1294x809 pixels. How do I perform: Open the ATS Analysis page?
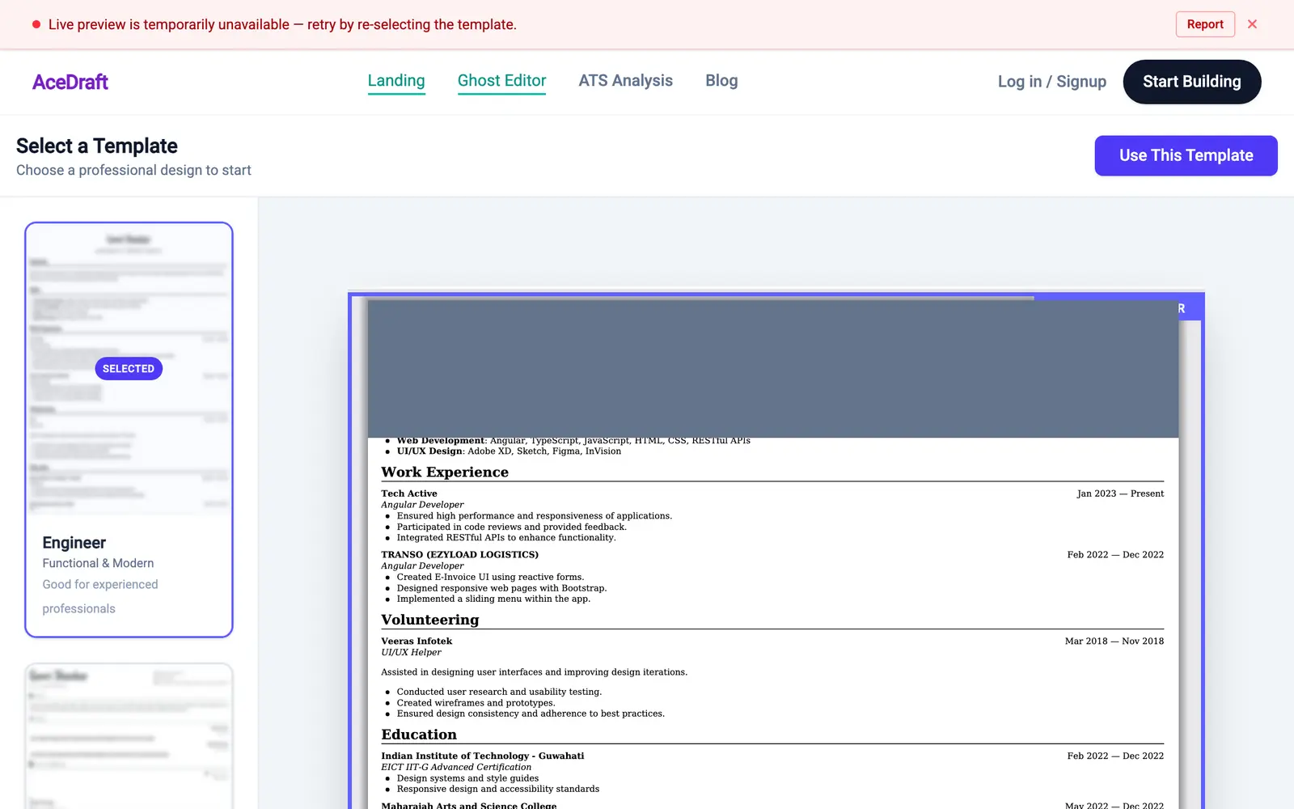(625, 81)
